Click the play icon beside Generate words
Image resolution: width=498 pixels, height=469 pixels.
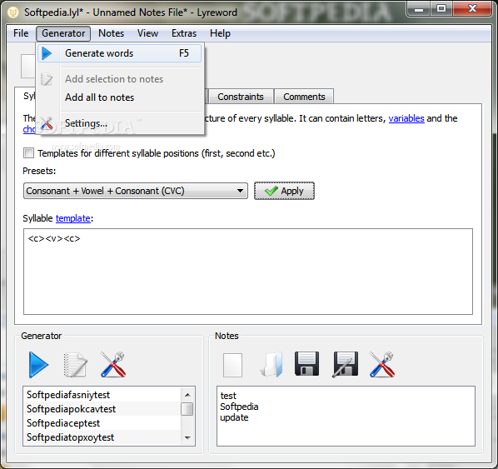tap(47, 53)
